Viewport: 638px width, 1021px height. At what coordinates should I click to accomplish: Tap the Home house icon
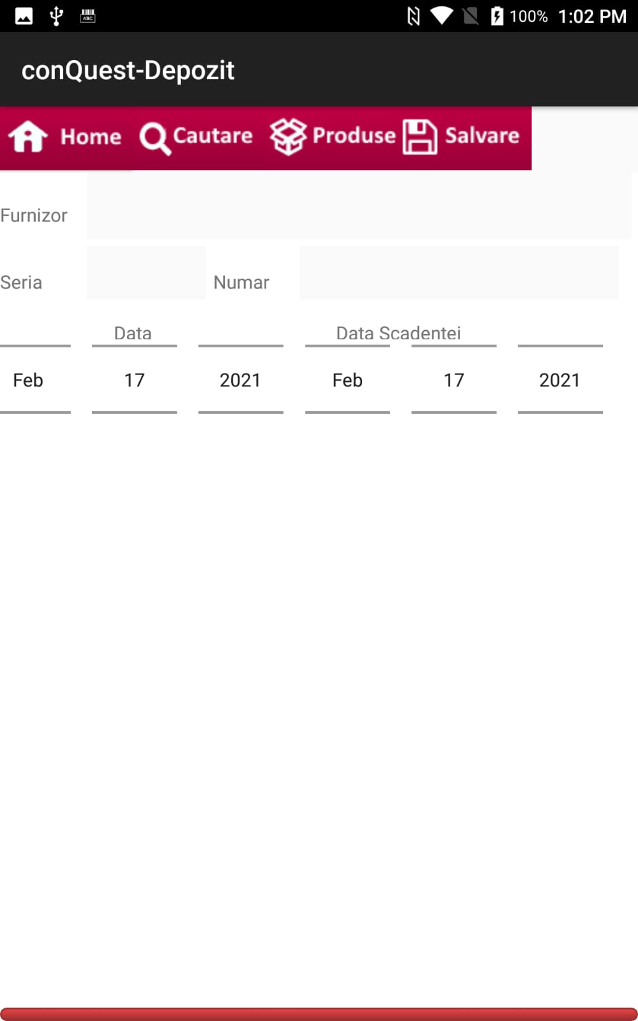[x=27, y=136]
